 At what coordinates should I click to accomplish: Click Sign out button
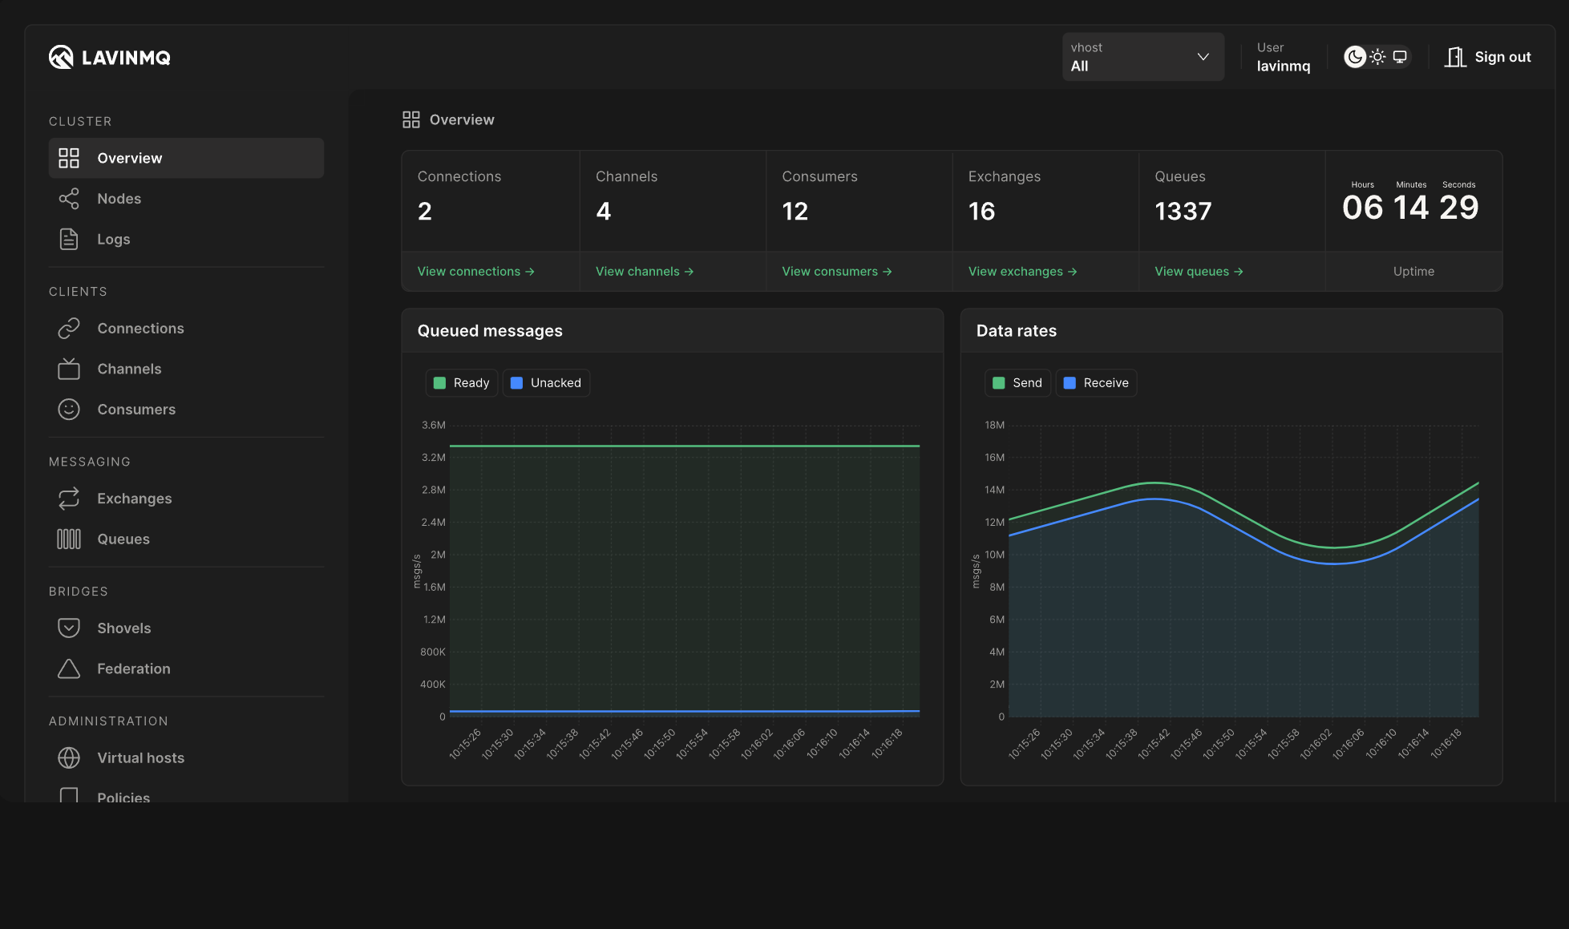pos(1488,57)
